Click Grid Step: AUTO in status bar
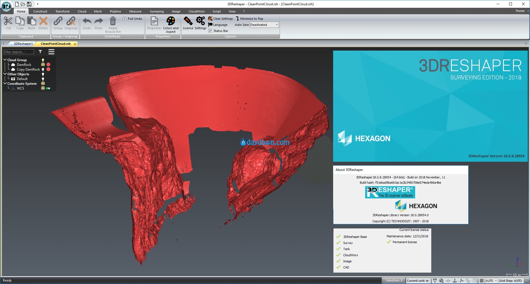Image resolution: width=530 pixels, height=284 pixels. (x=510, y=281)
